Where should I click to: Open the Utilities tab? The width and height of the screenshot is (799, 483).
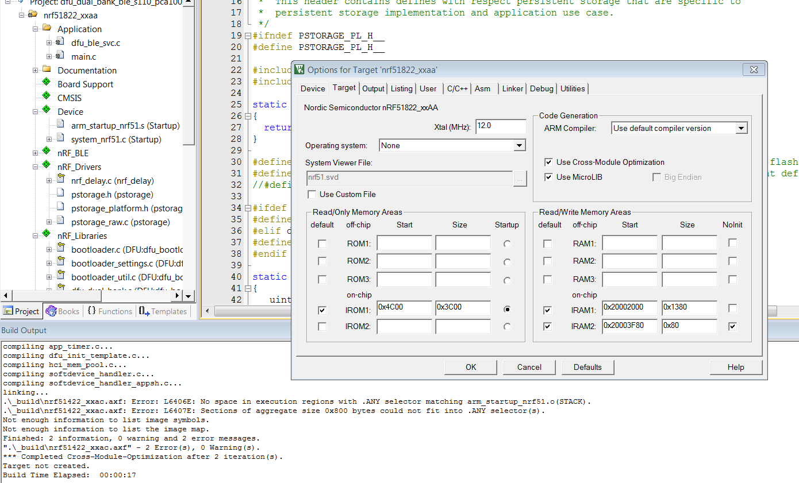tap(573, 88)
